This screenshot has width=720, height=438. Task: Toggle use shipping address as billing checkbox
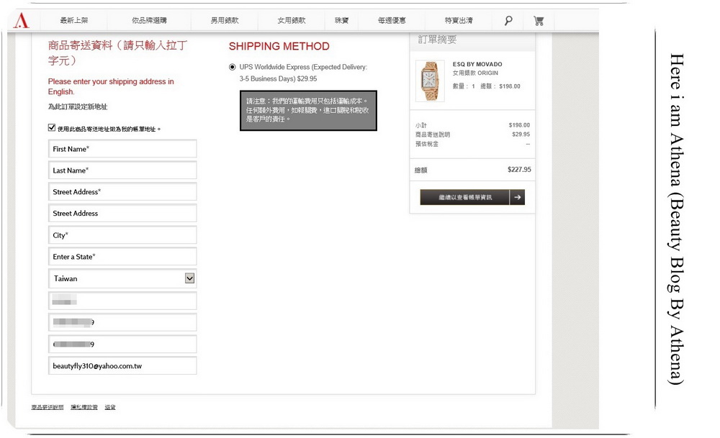[x=52, y=127]
